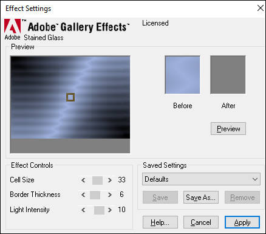Click the brown selection square in preview
Image resolution: width=266 pixels, height=234 pixels.
(70, 97)
